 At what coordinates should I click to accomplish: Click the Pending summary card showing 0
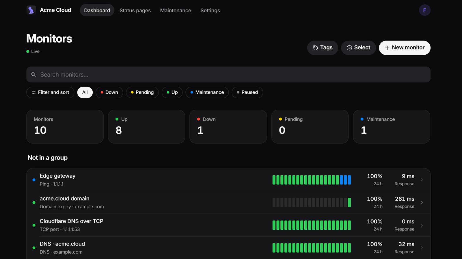click(x=310, y=127)
